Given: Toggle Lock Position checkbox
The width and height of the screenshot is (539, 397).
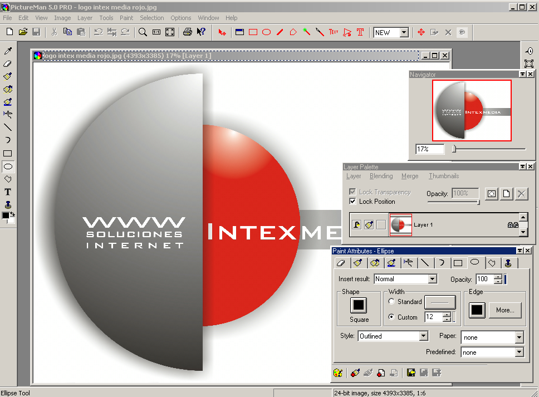Looking at the screenshot, I should point(352,201).
